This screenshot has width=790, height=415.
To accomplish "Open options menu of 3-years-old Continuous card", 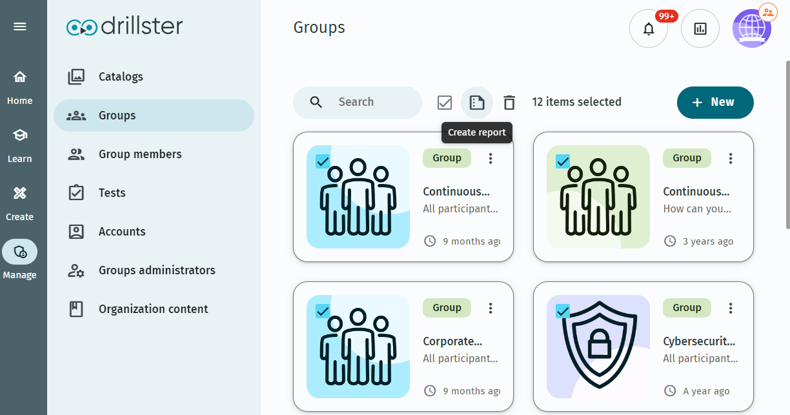I will tap(731, 158).
